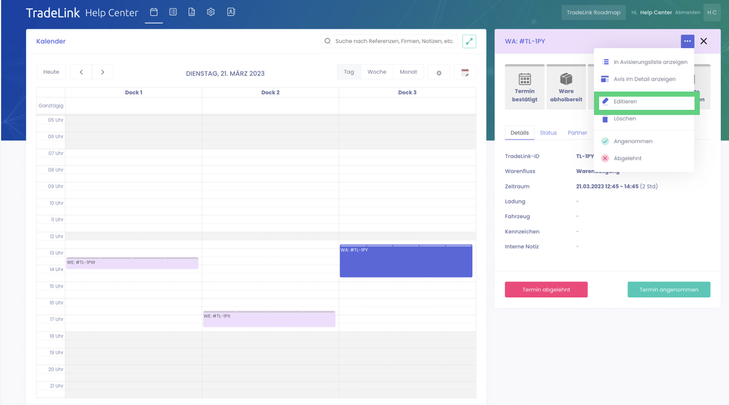Select Editieren from the context menu
Screen dimensions: 729x405
pos(625,102)
